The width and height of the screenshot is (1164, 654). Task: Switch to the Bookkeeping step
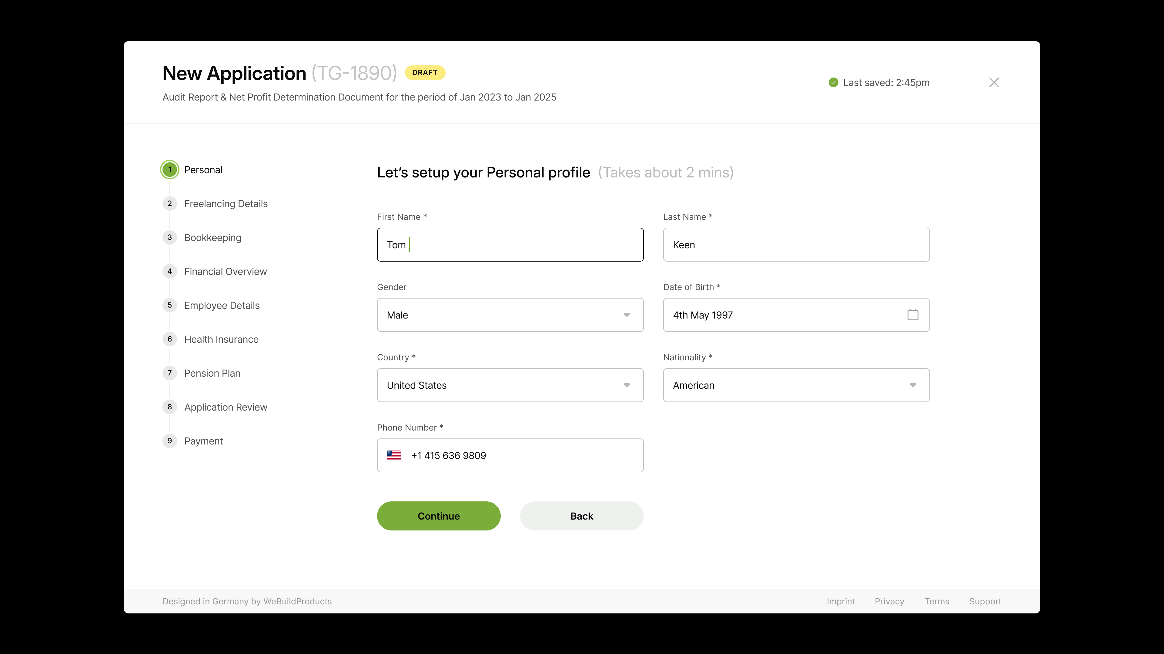213,238
